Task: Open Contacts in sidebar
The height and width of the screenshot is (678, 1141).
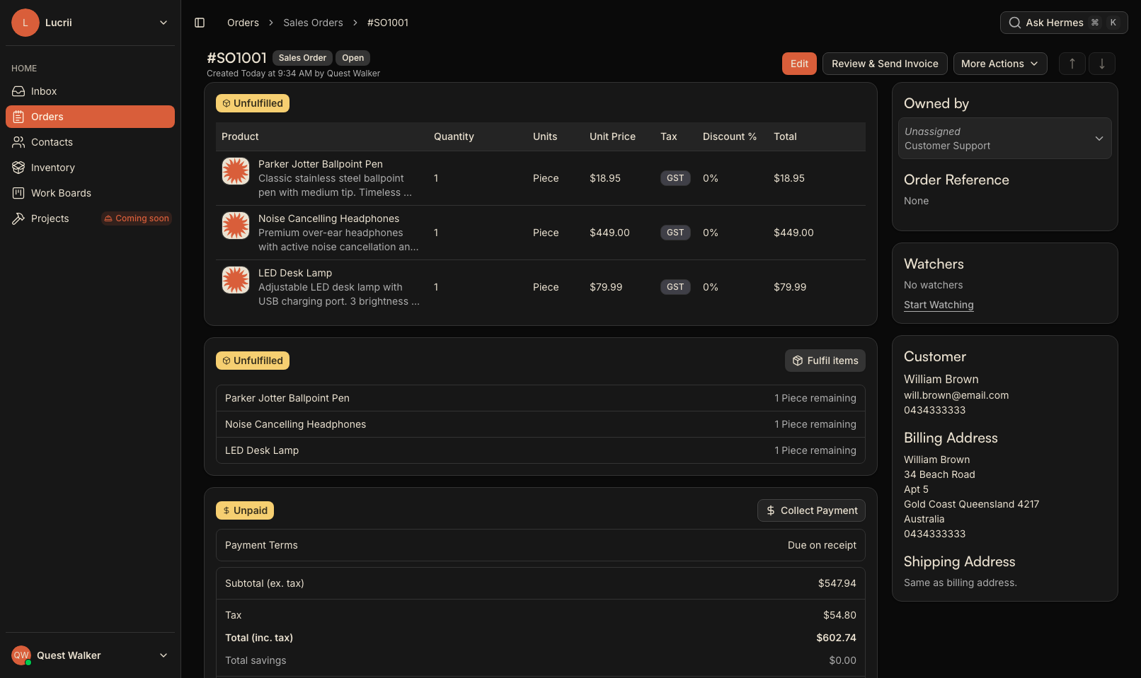Action: tap(90, 142)
